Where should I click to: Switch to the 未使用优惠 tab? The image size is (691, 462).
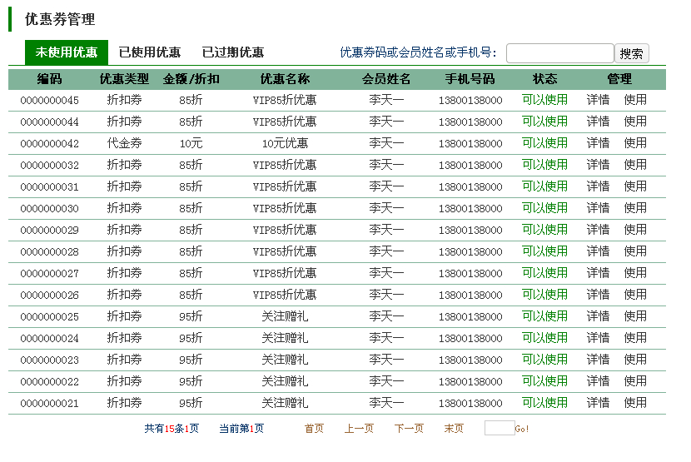tap(67, 52)
